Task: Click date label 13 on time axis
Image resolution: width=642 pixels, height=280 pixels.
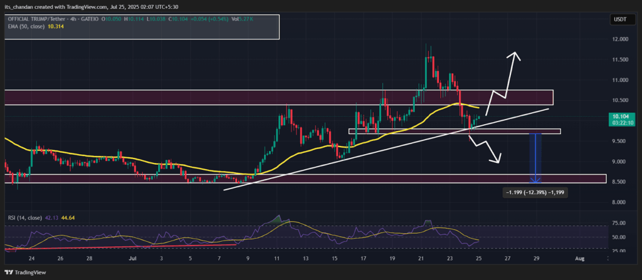Action: coord(305,259)
